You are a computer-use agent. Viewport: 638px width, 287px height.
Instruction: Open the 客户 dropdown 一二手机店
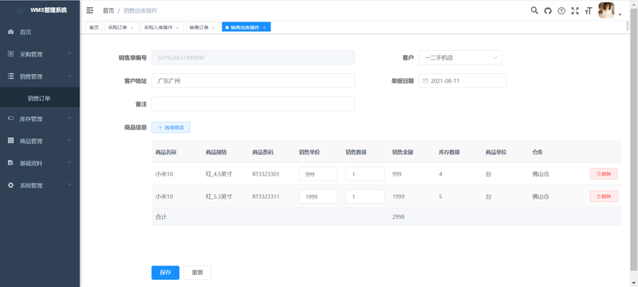point(460,57)
